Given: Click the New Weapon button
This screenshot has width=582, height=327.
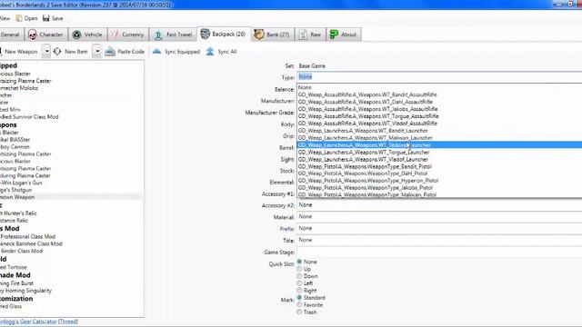Looking at the screenshot, I should [x=20, y=52].
